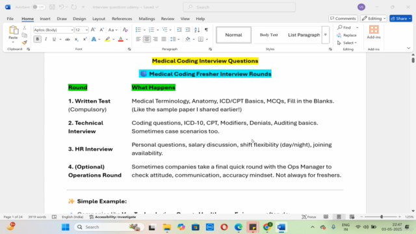Switch to the References tab

pyautogui.click(x=122, y=19)
